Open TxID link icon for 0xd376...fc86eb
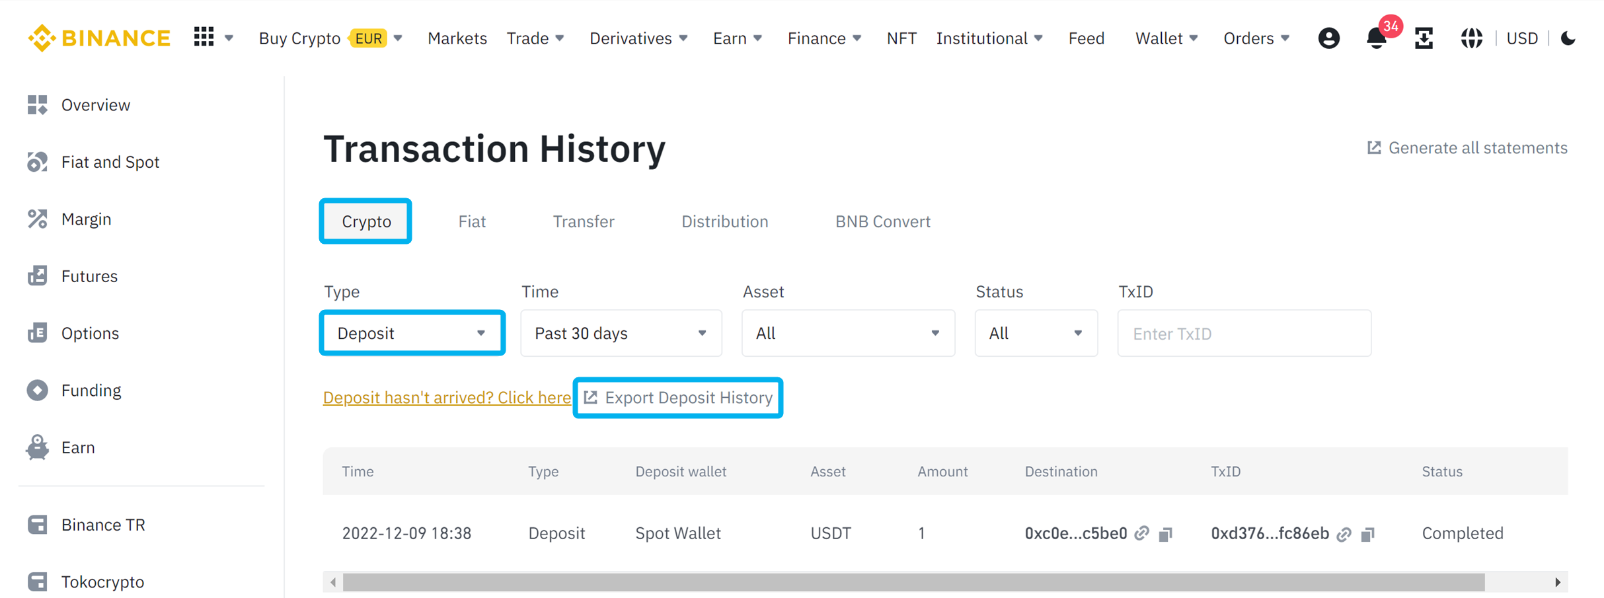 point(1344,534)
